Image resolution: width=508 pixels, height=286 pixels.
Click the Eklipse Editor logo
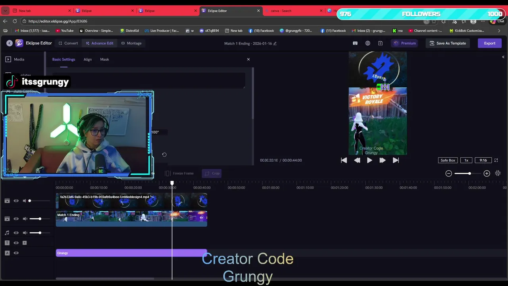point(19,43)
